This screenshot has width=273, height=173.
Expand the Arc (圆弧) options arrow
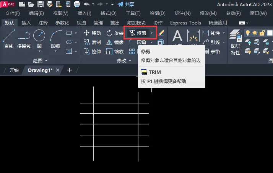coord(56,51)
